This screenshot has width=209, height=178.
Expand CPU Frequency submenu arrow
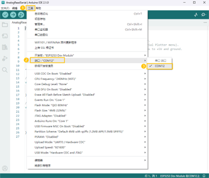click(x=145, y=79)
